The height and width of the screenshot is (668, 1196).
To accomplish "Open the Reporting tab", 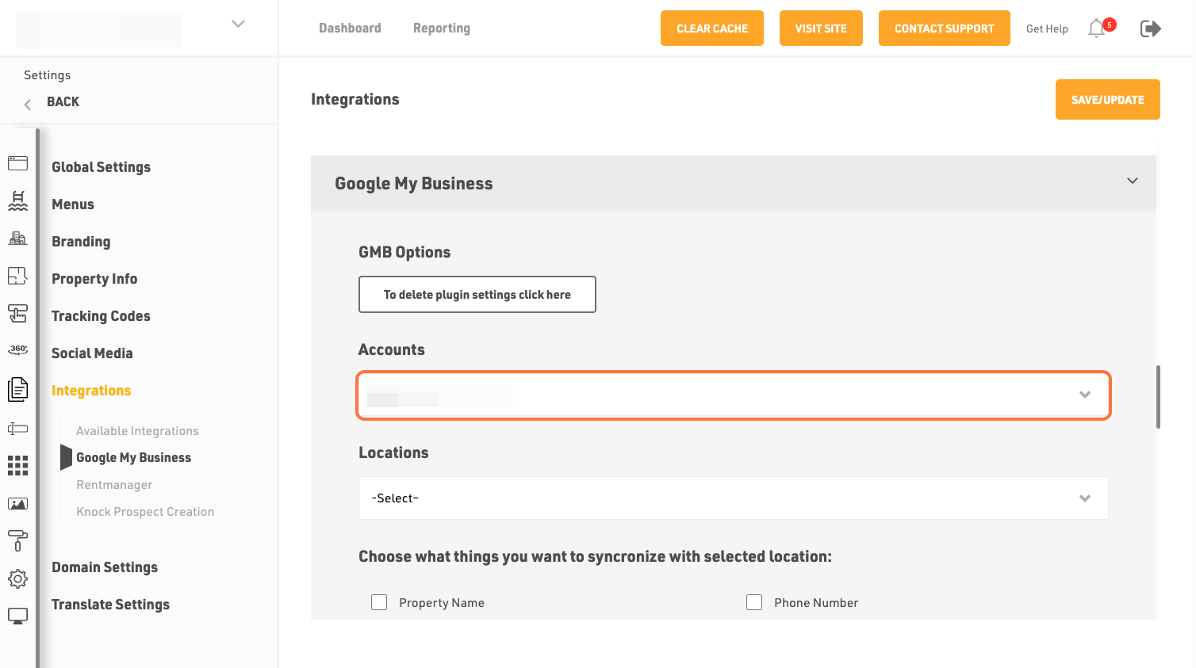I will coord(442,29).
